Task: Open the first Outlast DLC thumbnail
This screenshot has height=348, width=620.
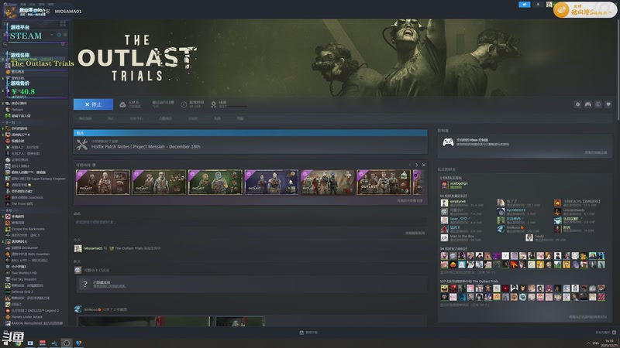Action: pyautogui.click(x=103, y=183)
